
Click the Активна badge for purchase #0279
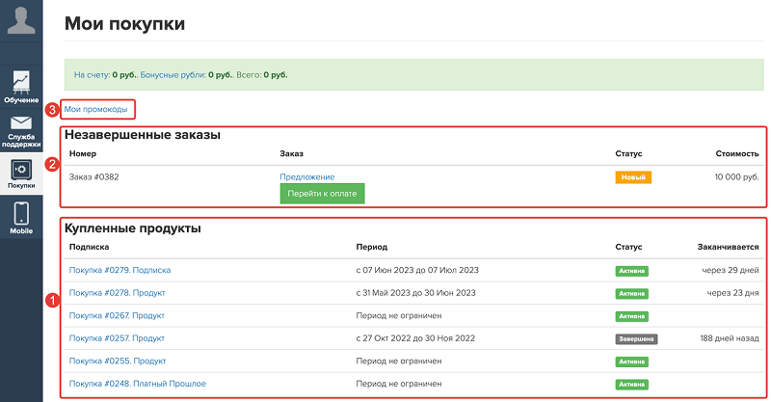632,271
